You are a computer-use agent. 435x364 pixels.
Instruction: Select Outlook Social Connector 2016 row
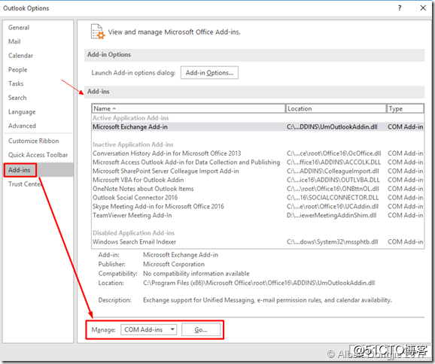pos(257,198)
